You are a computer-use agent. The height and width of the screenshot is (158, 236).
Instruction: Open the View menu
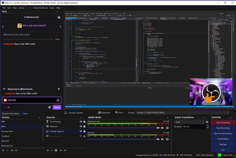tap(14, 8)
